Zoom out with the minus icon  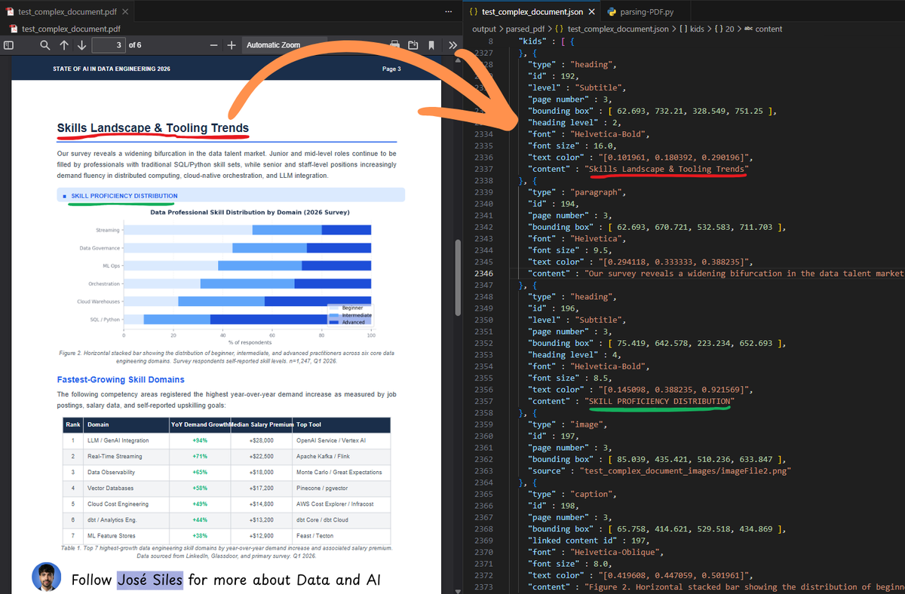(x=214, y=45)
